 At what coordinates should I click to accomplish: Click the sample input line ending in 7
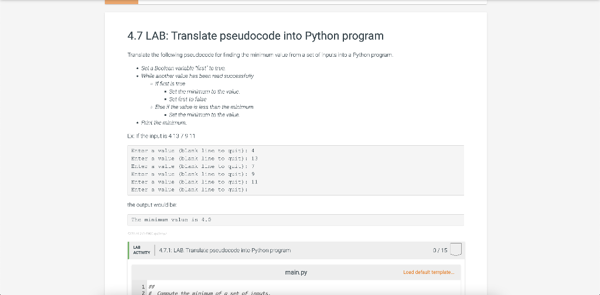coord(193,166)
